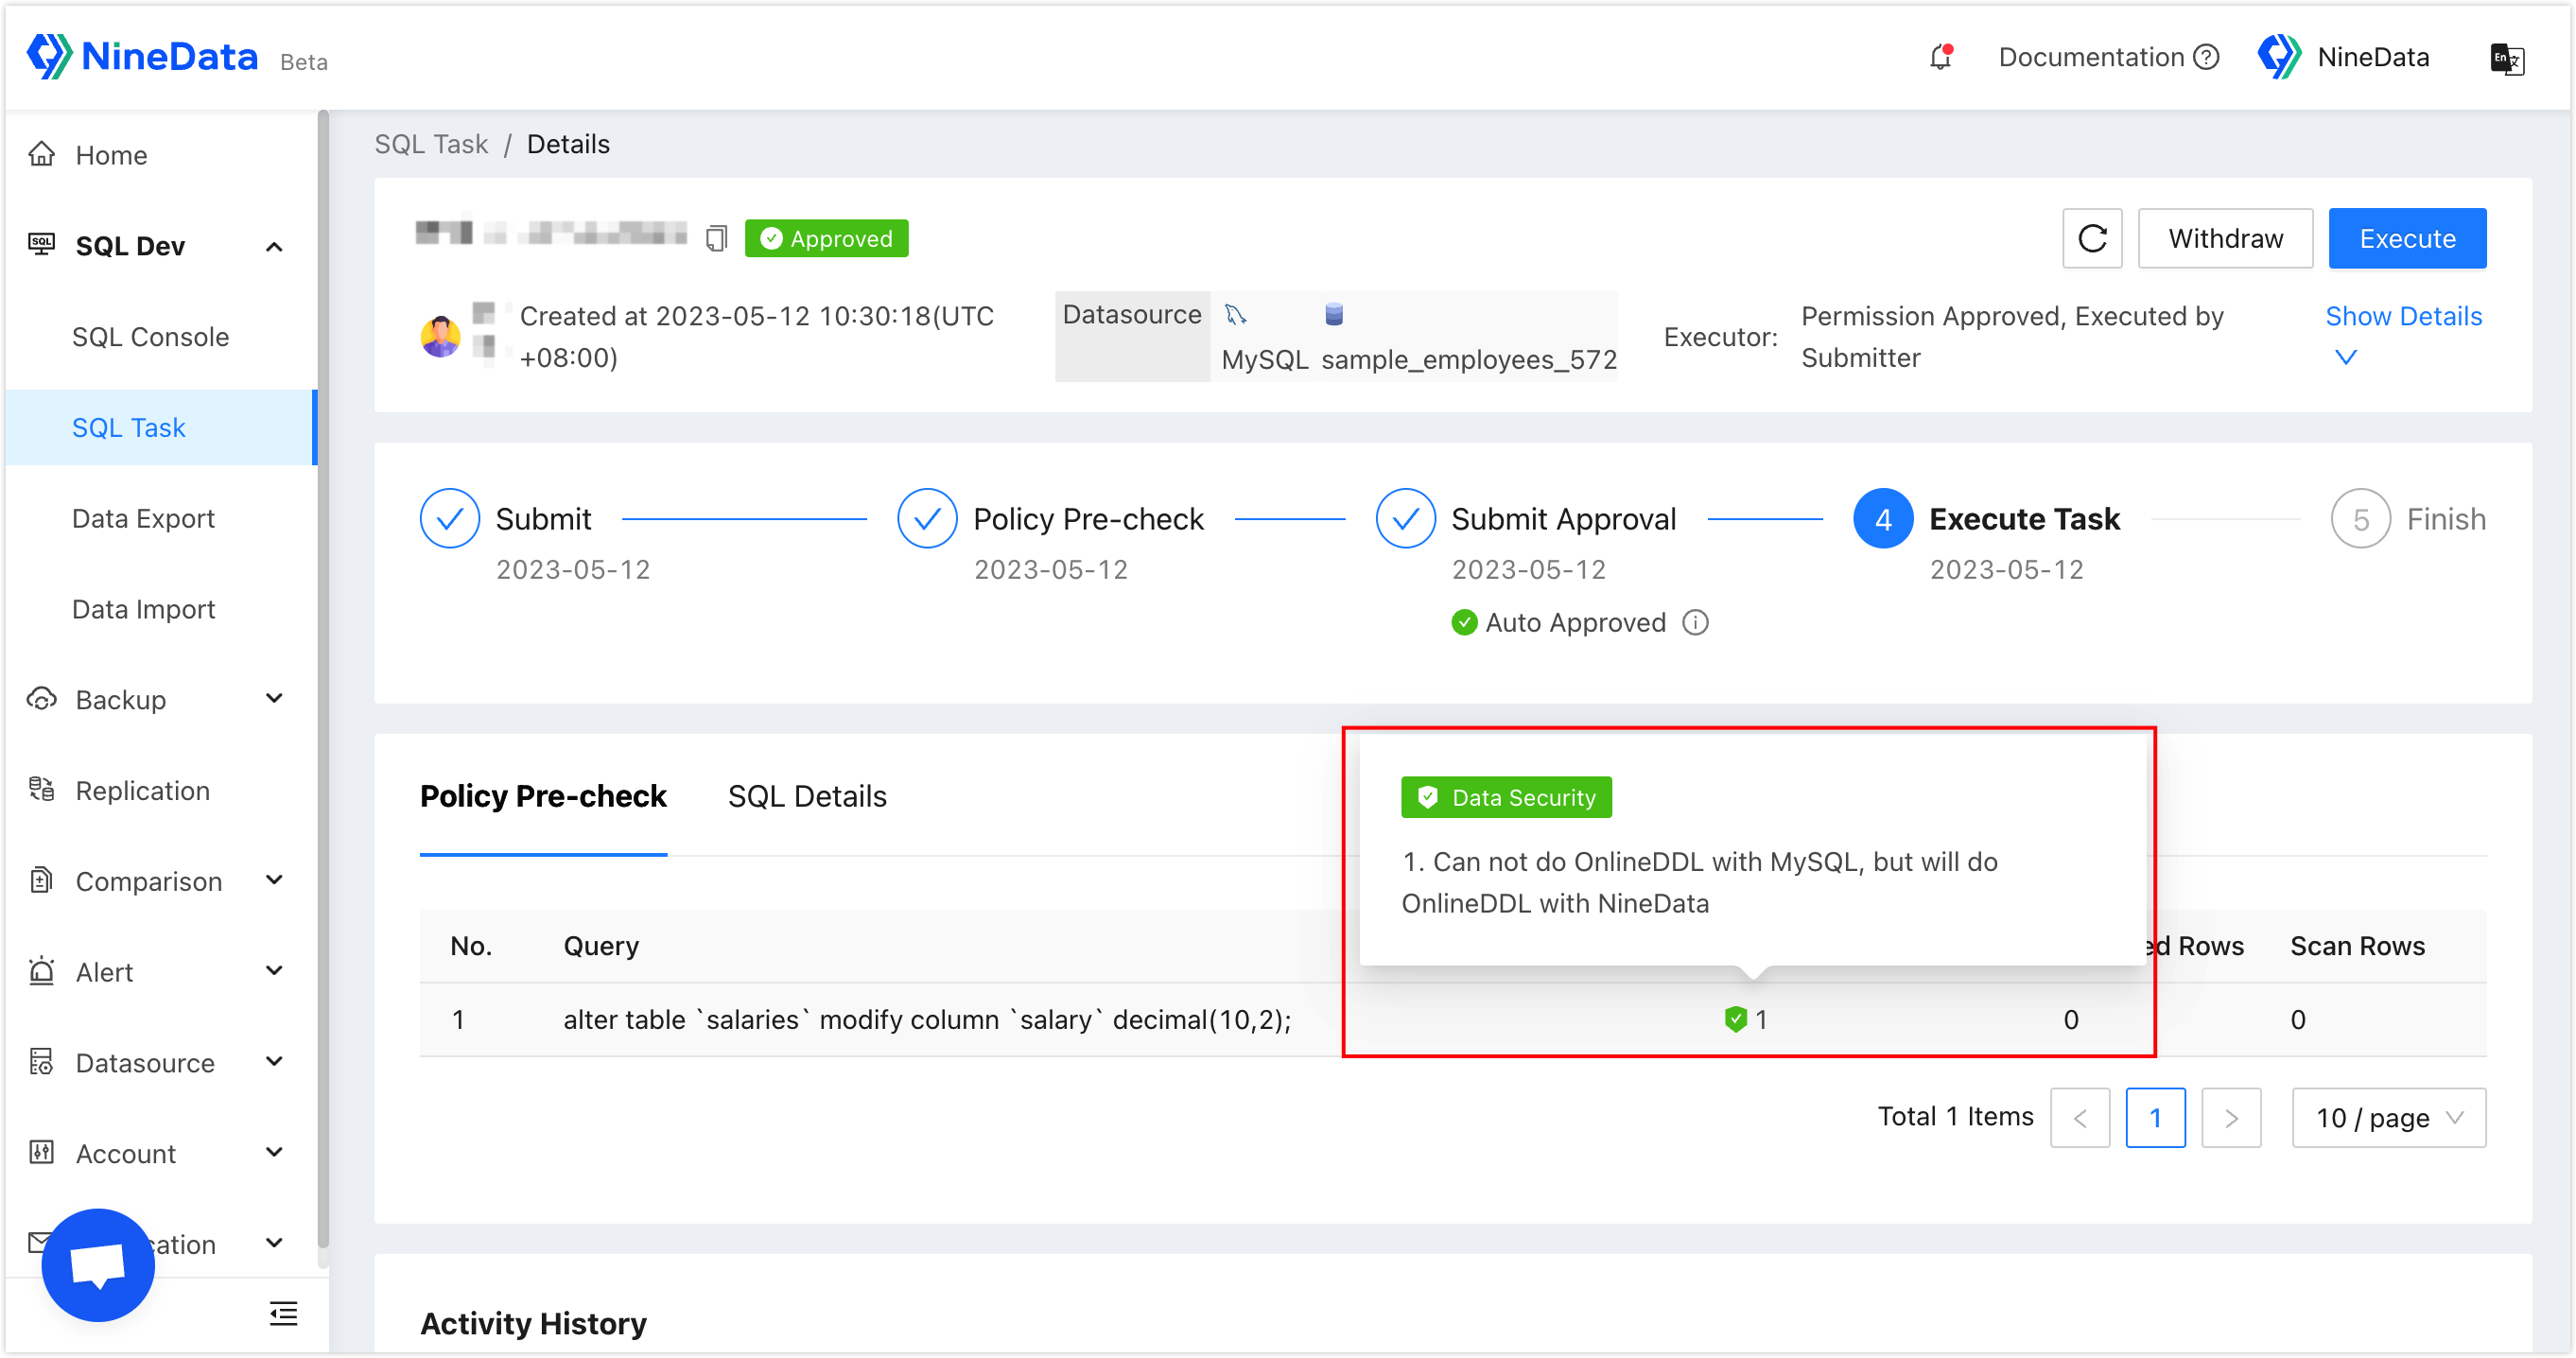Open the Documentation link
The height and width of the screenshot is (1358, 2576).
pyautogui.click(x=2090, y=57)
